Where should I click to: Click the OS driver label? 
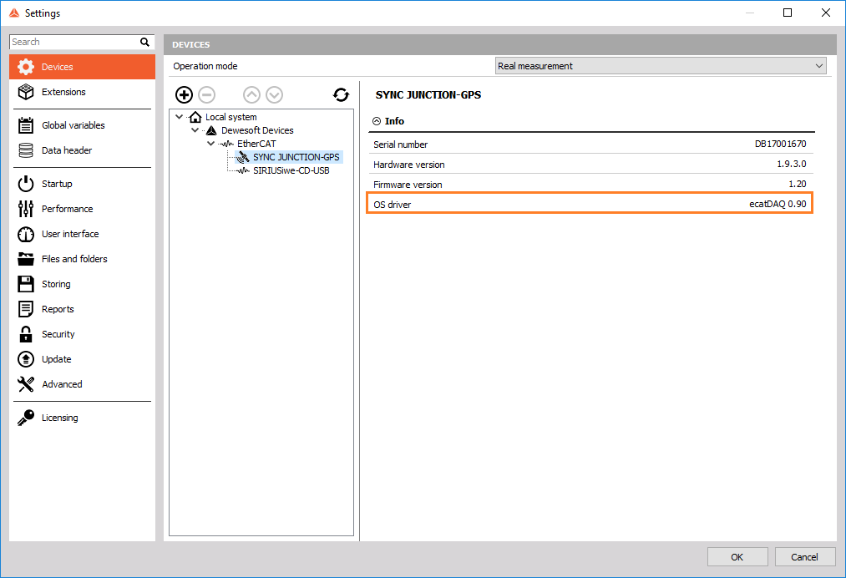[x=393, y=205]
